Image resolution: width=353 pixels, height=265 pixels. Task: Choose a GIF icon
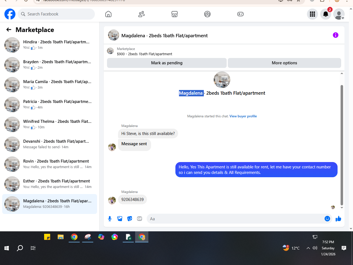click(x=140, y=219)
